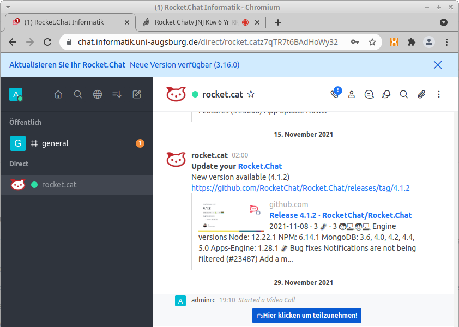Open the Home icon in sidebar
459x327 pixels.
tap(58, 94)
